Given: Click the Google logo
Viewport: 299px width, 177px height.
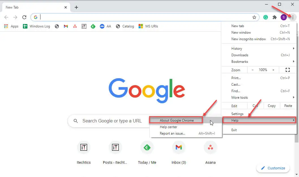Looking at the screenshot, I should 147,90.
